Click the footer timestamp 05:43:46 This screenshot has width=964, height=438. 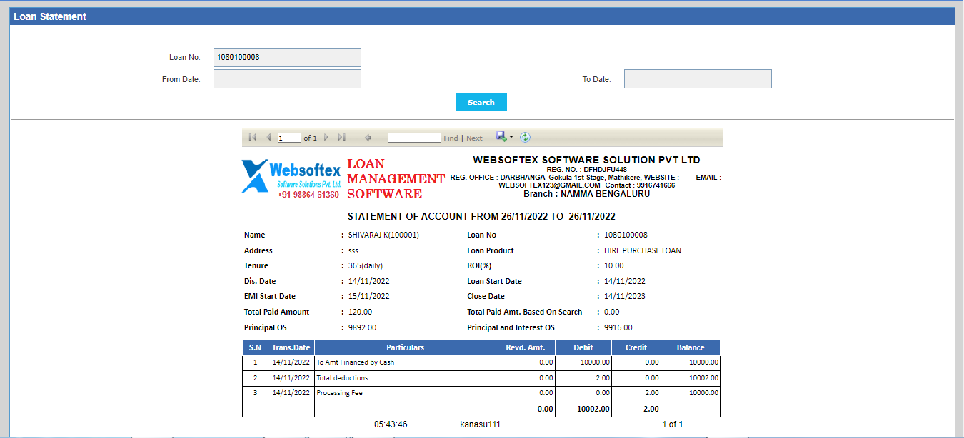click(391, 424)
